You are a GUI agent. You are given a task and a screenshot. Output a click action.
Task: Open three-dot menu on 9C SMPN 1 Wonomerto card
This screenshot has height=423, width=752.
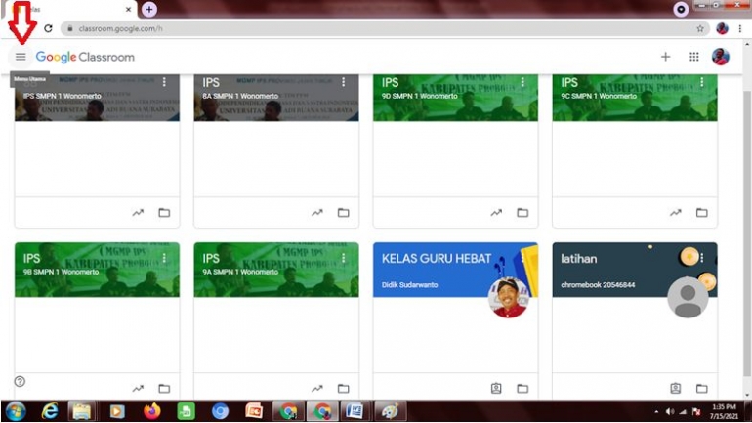coord(701,82)
